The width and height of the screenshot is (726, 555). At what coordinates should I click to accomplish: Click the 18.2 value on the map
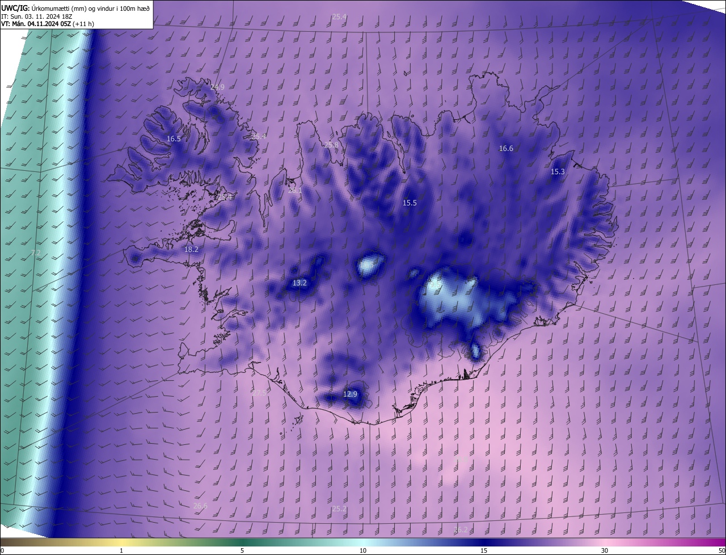click(x=191, y=250)
